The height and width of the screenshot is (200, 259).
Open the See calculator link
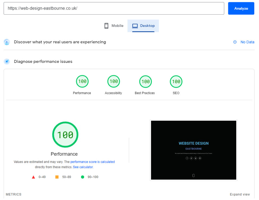coord(83,167)
